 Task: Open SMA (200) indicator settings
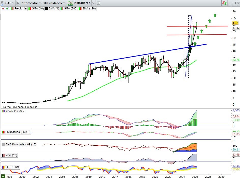(x=70, y=9)
